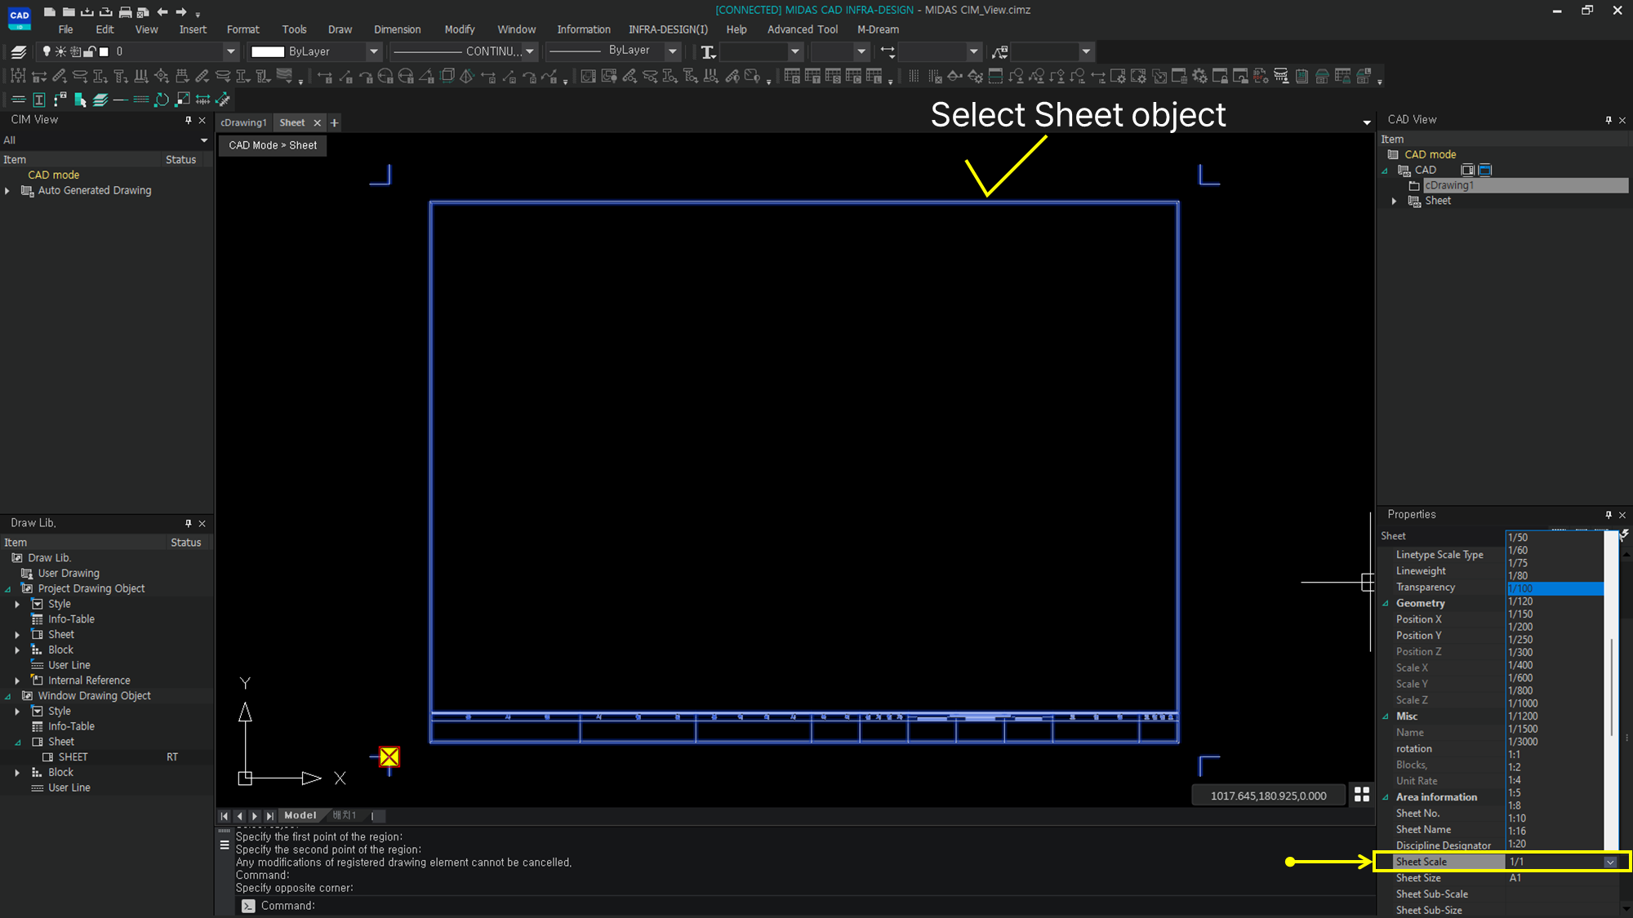
Task: Click the large gear settings toolbar icon
Action: tap(1199, 76)
